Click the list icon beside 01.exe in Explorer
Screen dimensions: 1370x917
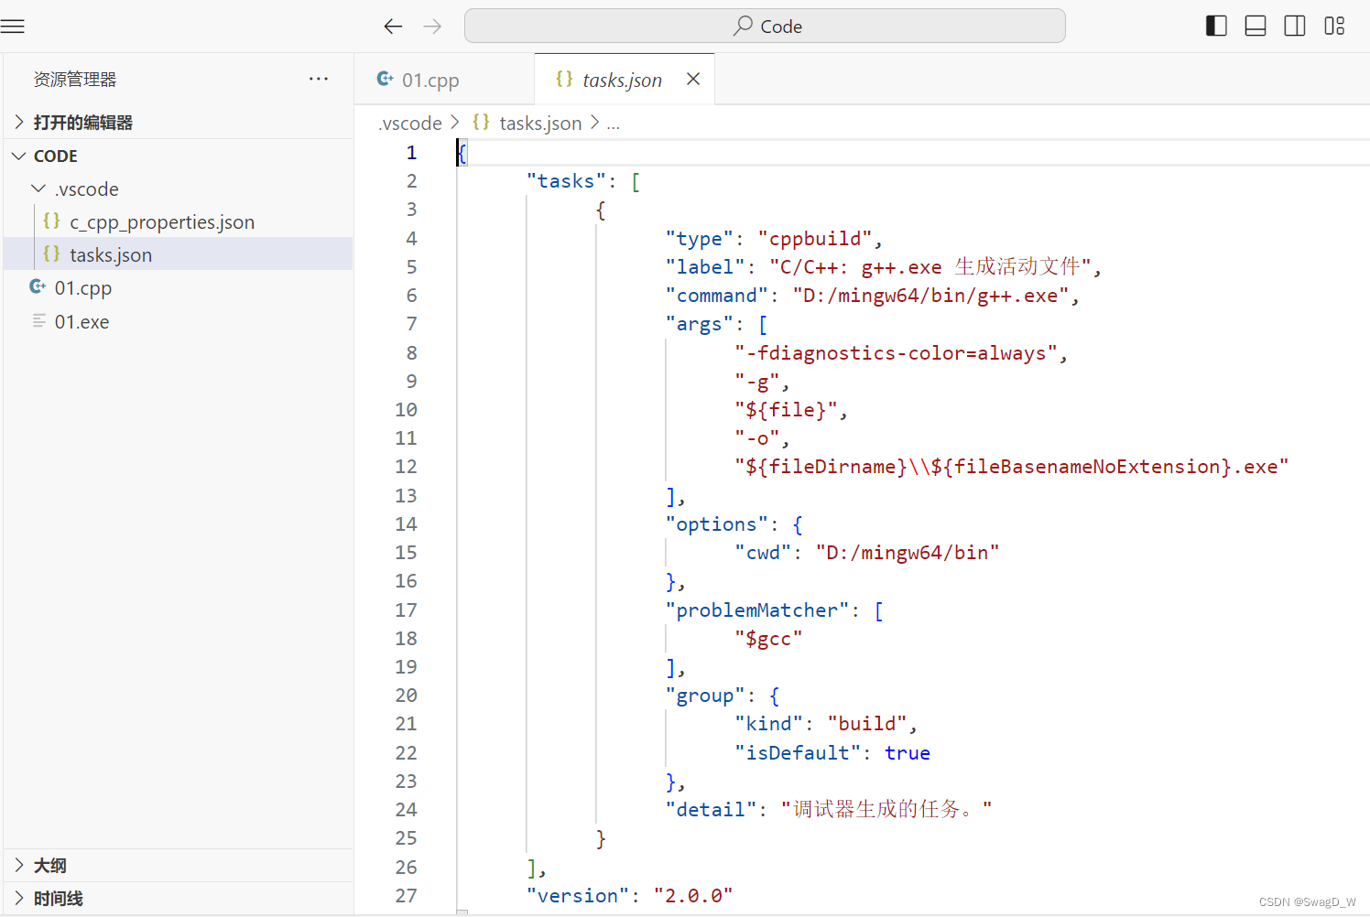(x=38, y=320)
